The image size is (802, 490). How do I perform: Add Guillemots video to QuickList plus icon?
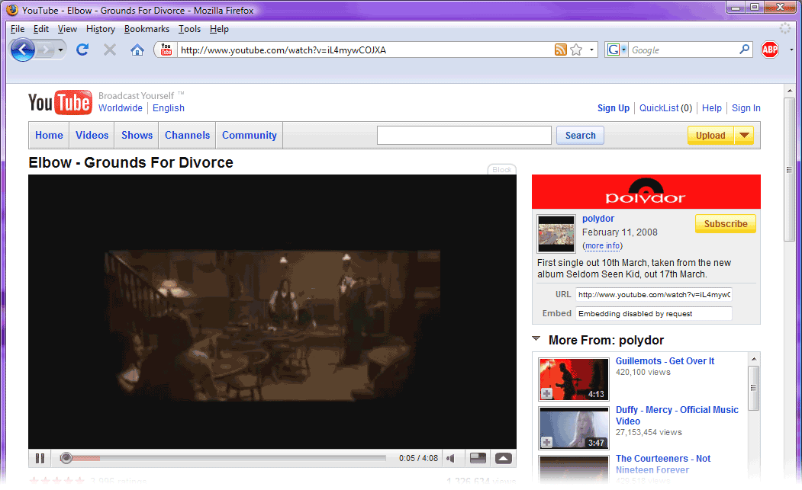tap(547, 394)
